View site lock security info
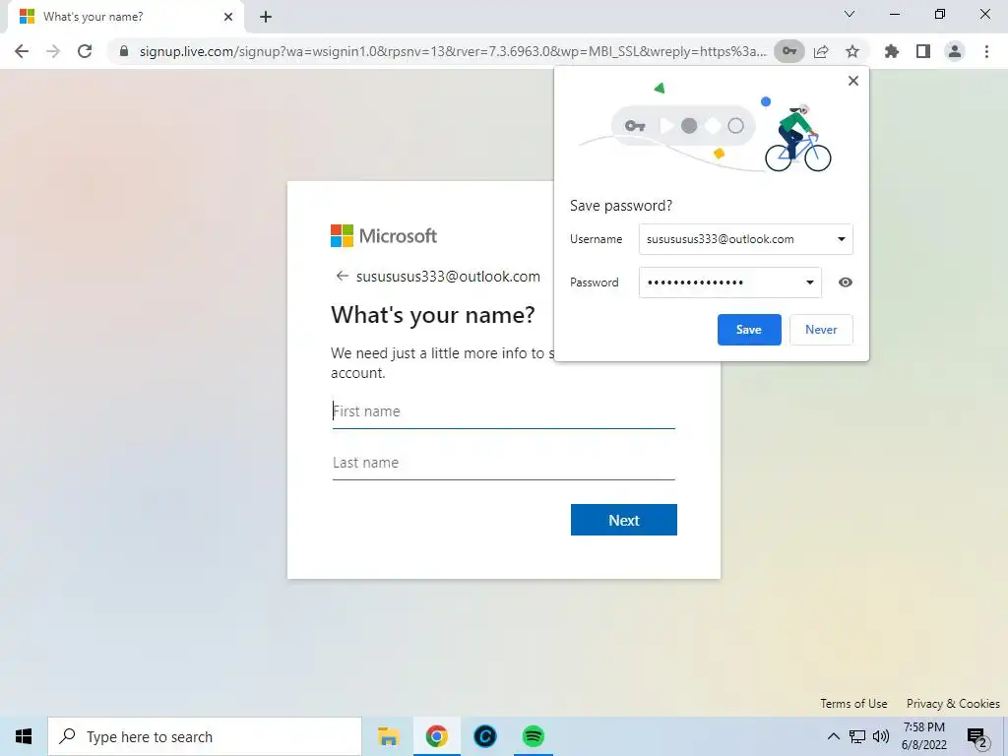Image resolution: width=1008 pixels, height=756 pixels. pyautogui.click(x=124, y=51)
